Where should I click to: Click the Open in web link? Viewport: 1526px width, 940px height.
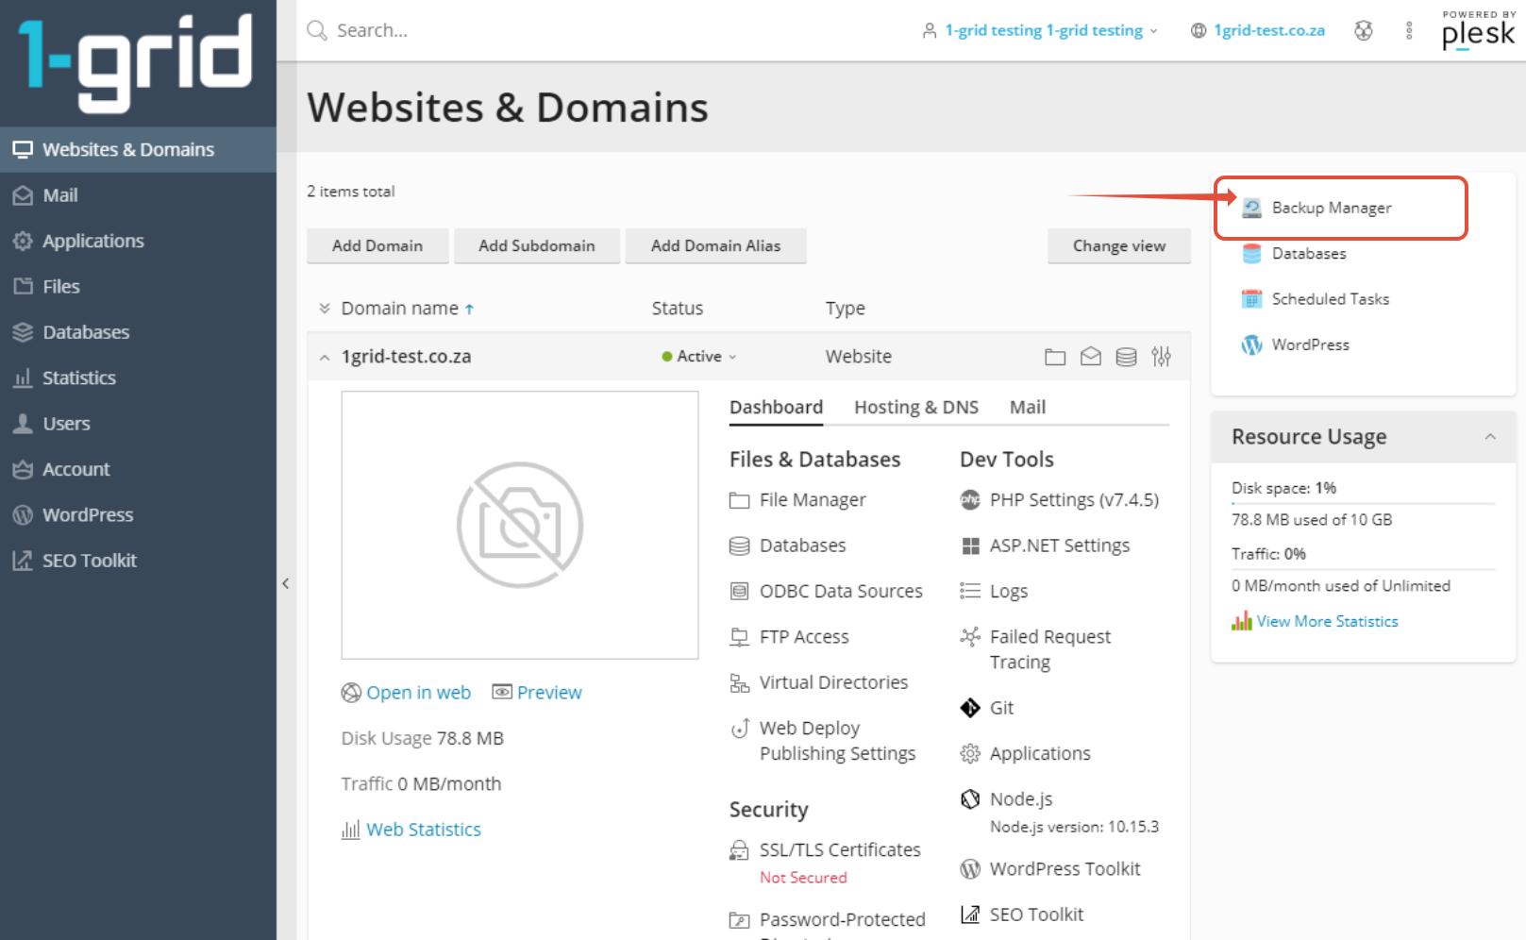pyautogui.click(x=406, y=693)
